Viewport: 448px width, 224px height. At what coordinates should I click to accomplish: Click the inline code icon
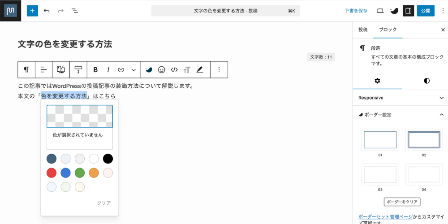point(174,70)
